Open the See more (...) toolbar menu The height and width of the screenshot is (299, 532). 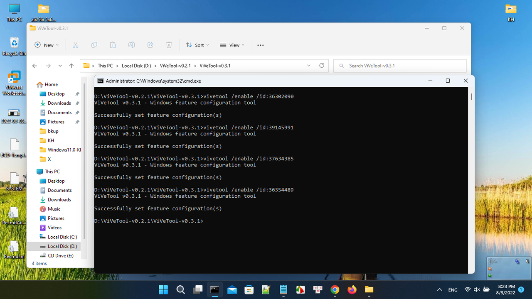(x=261, y=45)
